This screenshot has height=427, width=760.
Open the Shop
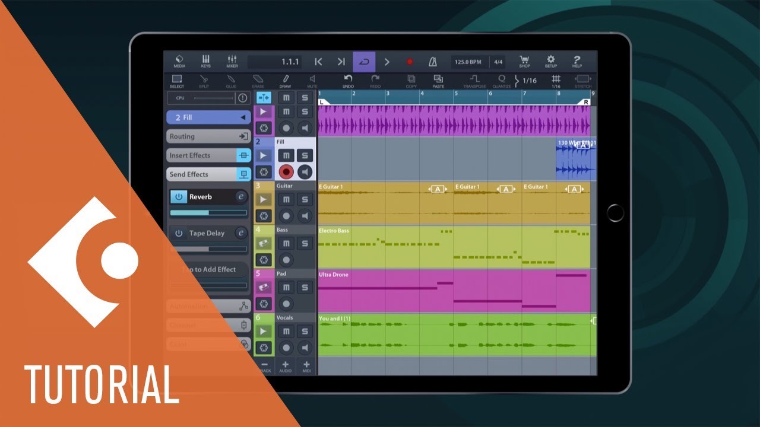(524, 62)
